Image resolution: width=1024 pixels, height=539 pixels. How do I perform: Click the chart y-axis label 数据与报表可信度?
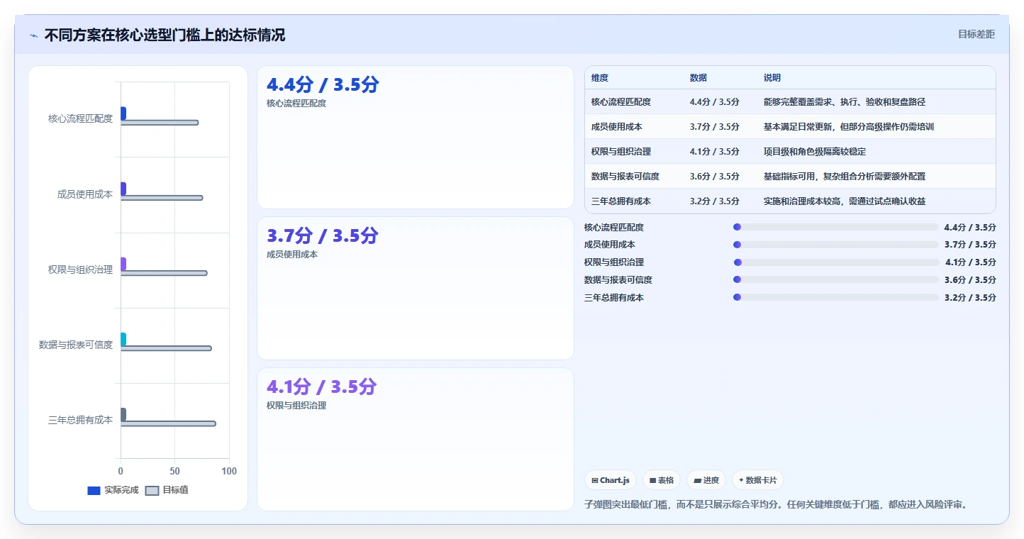point(76,345)
